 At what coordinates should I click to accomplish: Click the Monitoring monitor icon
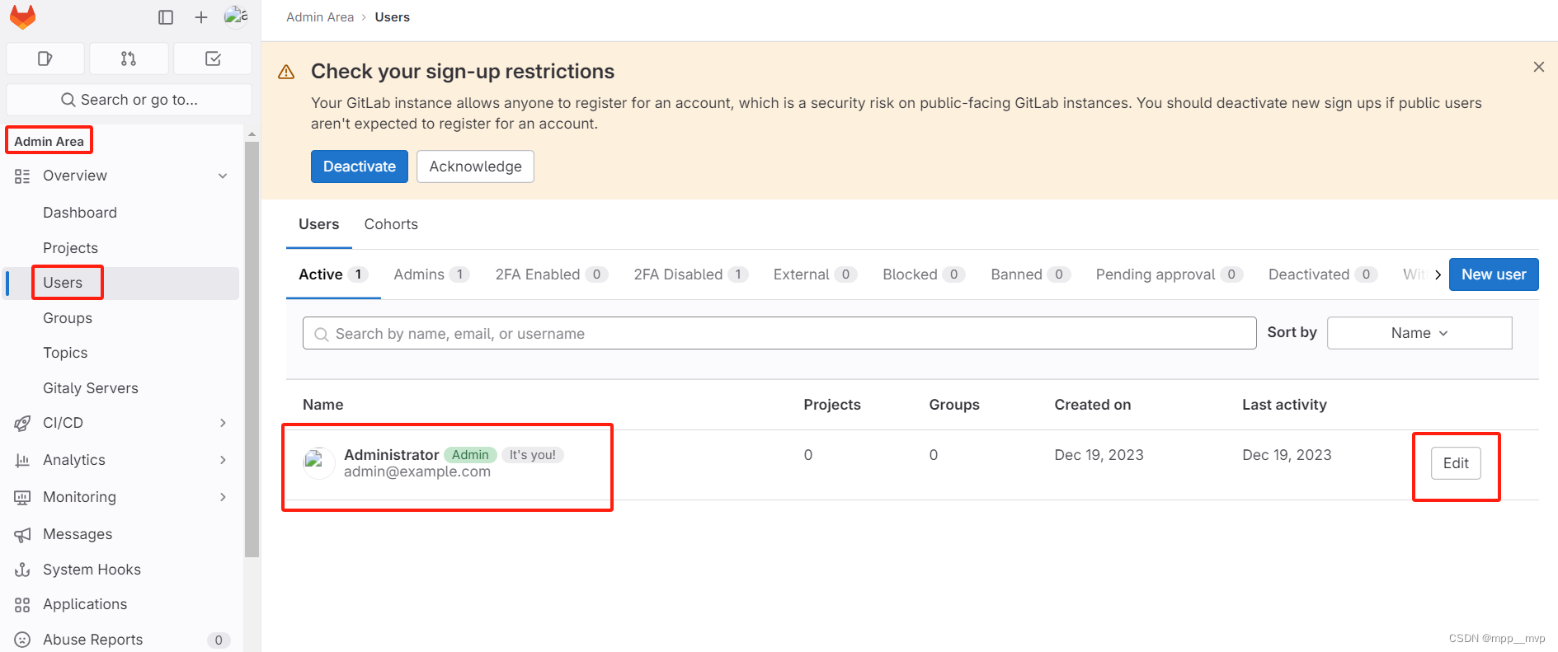pyautogui.click(x=22, y=497)
